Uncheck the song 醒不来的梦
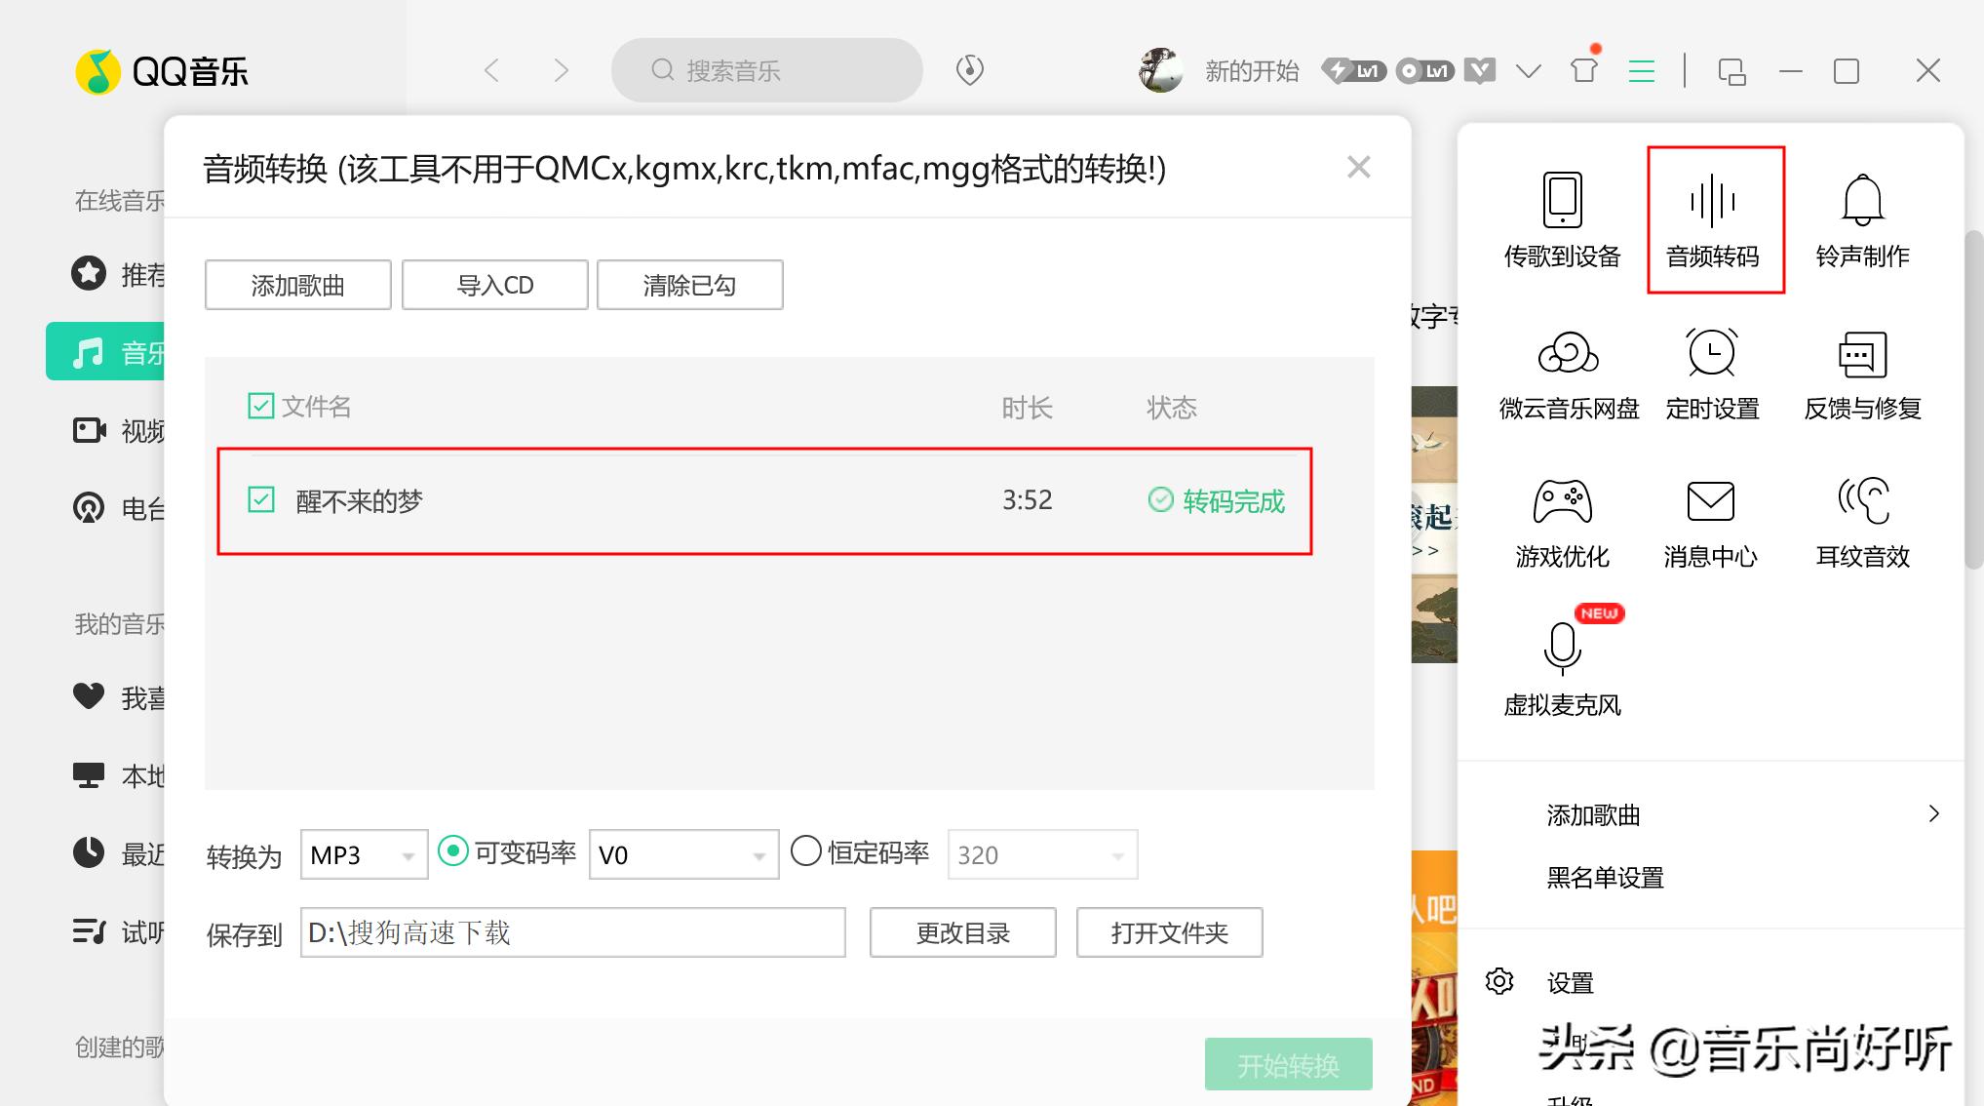Screen dimensions: 1984x1106 [260, 499]
